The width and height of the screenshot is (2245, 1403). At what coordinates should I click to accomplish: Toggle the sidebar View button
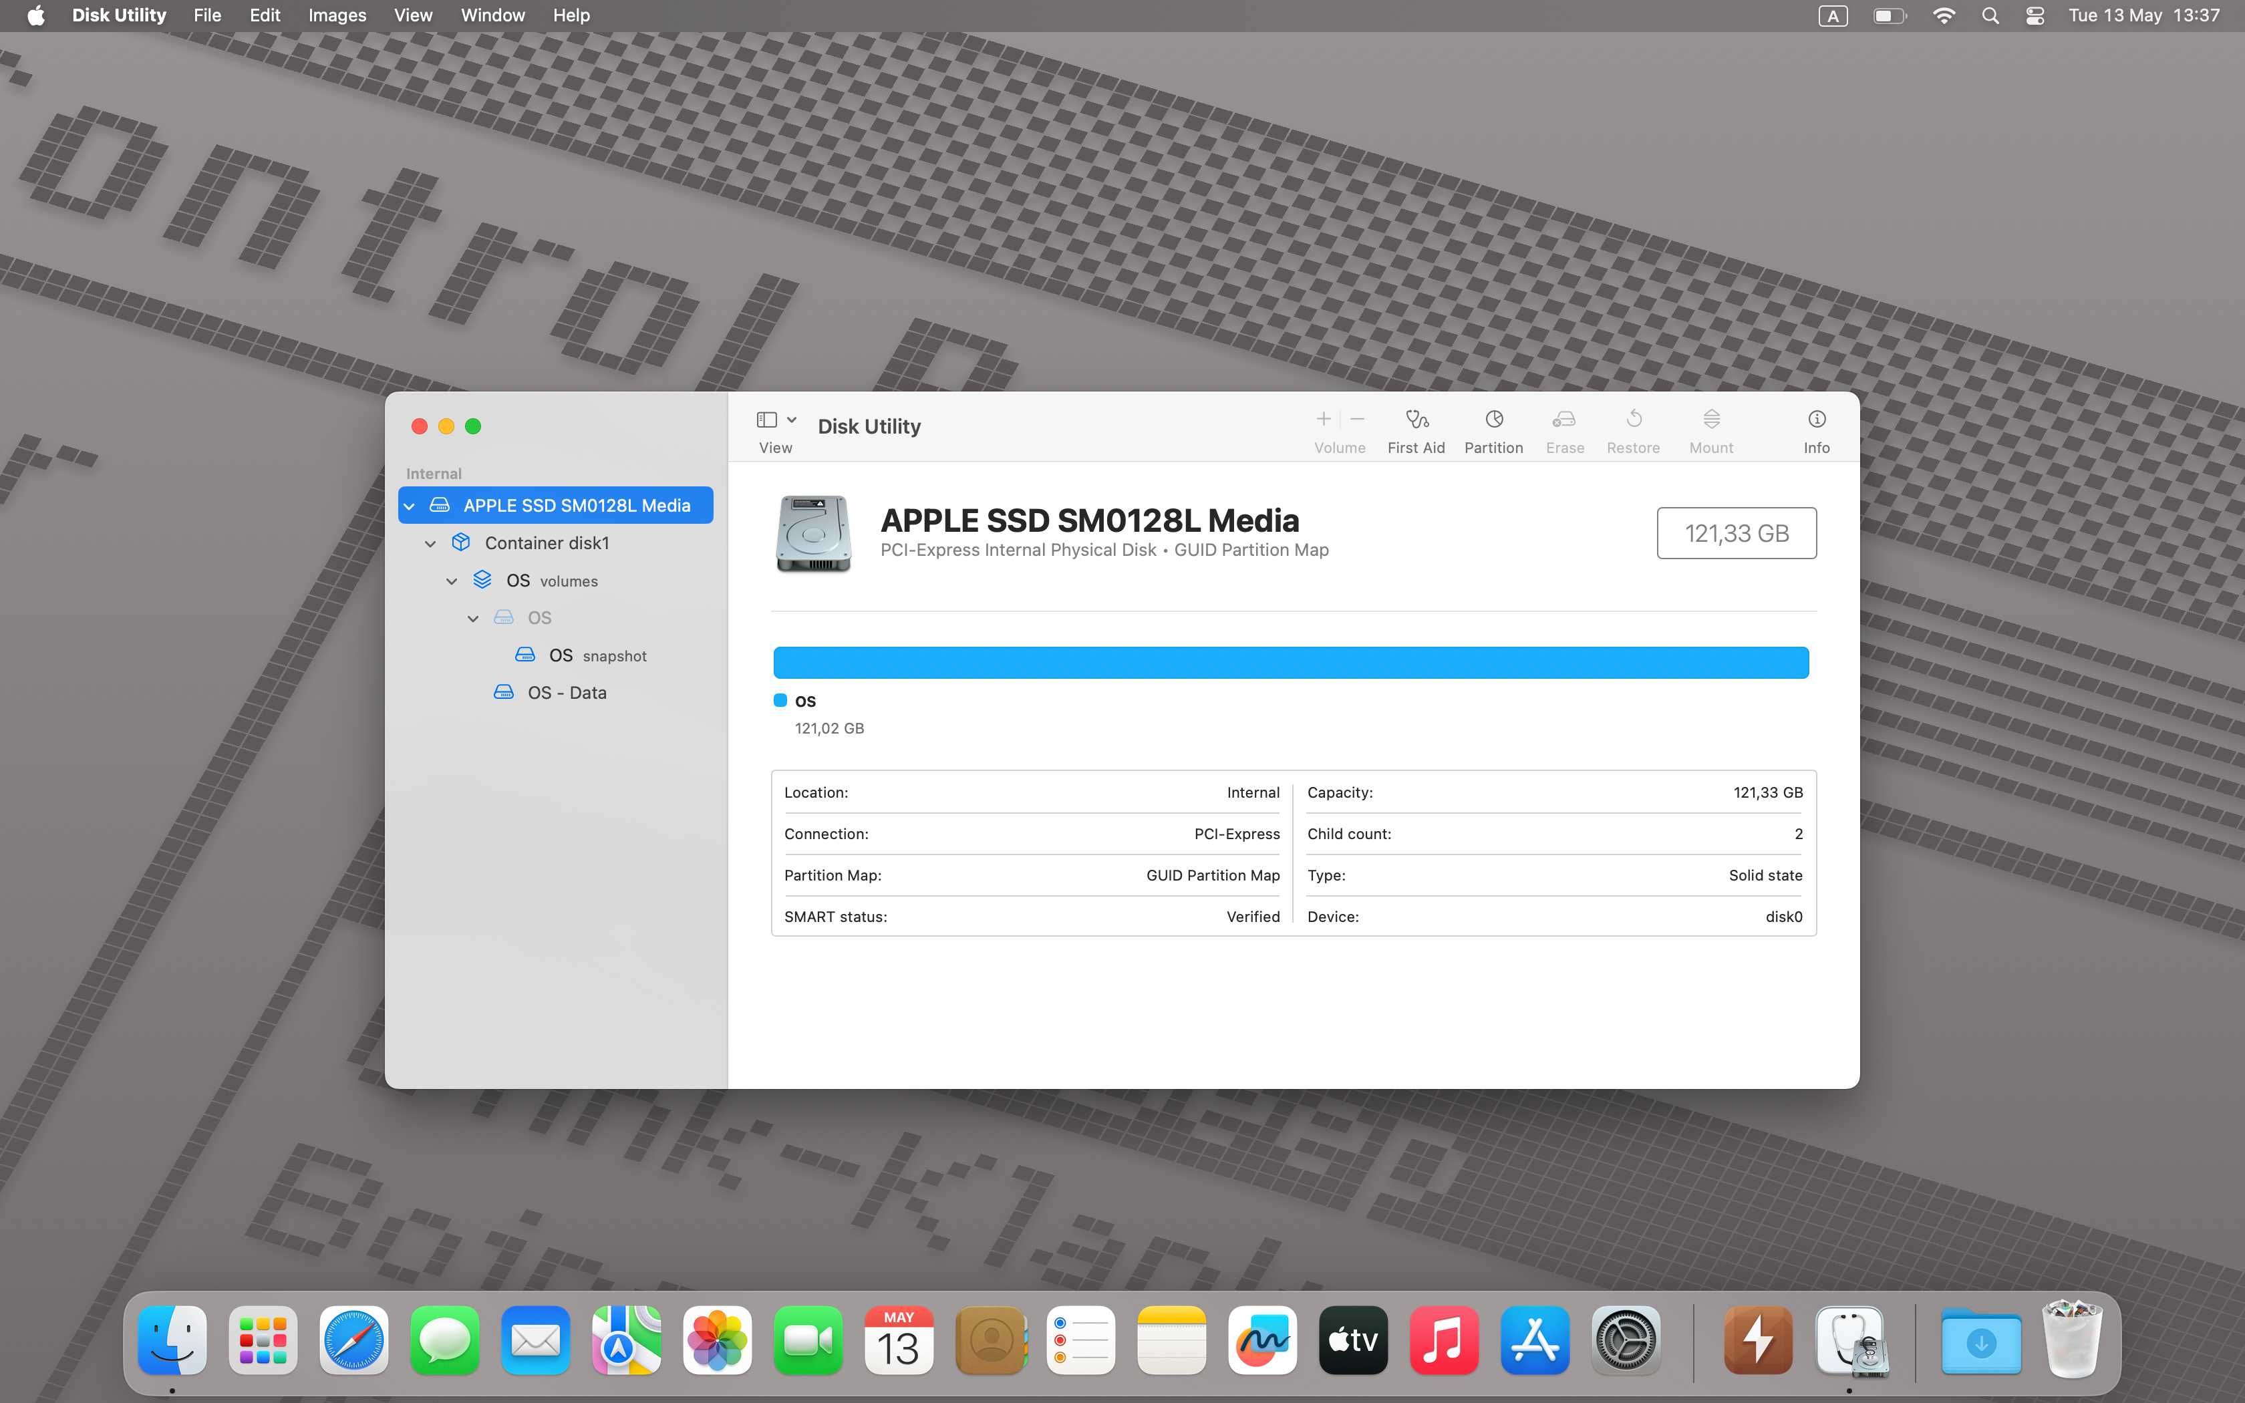(x=766, y=420)
